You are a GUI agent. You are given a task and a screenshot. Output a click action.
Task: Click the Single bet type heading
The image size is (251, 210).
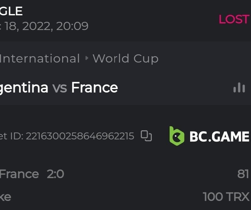[11, 11]
